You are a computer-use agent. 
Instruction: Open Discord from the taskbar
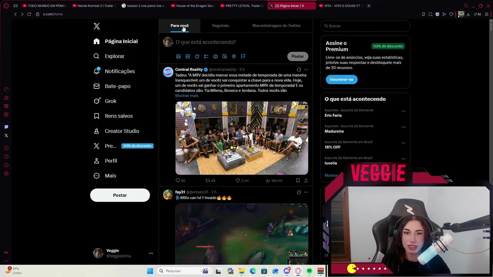[x=287, y=271]
